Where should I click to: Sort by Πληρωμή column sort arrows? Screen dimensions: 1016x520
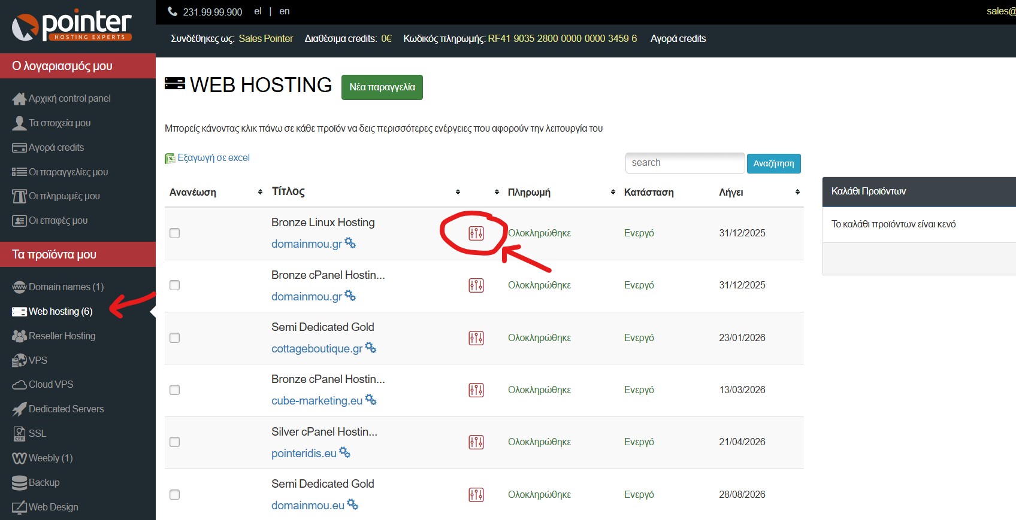click(613, 192)
